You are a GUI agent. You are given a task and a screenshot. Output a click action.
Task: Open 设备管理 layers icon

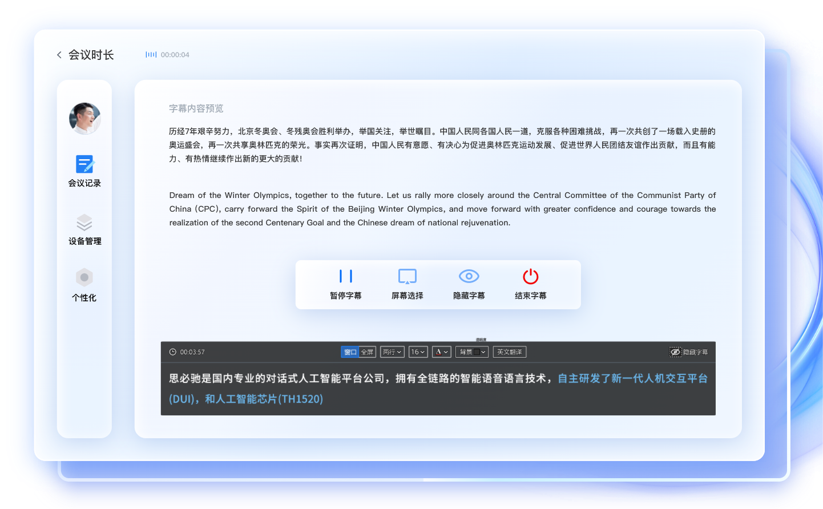(84, 223)
